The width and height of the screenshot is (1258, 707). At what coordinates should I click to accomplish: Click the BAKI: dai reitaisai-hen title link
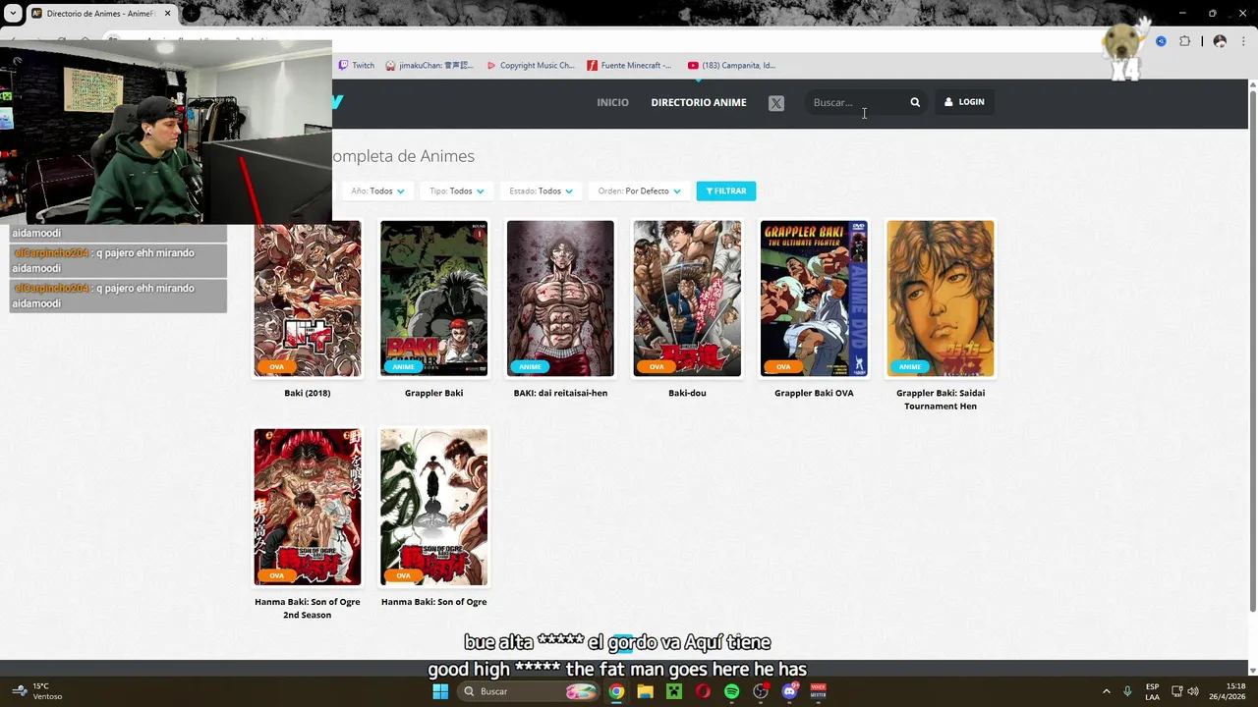pos(560,393)
